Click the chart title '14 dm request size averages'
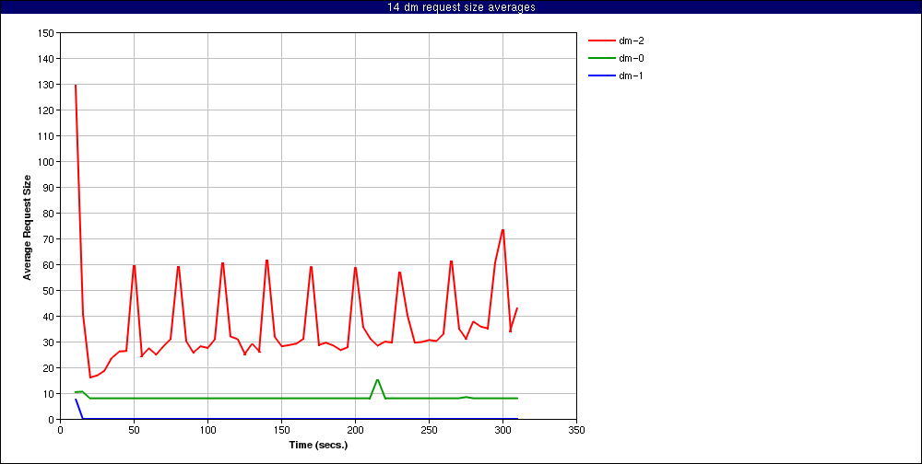Viewport: 922px width, 464px height. pos(461,7)
